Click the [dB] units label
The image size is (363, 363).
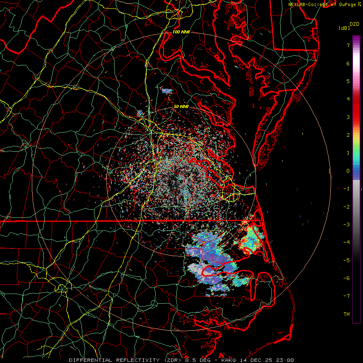[x=344, y=28]
